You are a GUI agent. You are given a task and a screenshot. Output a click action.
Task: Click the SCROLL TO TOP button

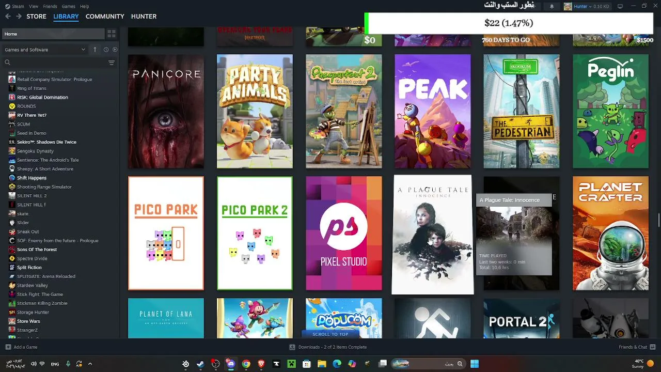point(330,334)
